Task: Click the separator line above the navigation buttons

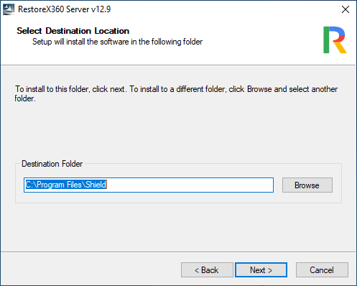Action: point(178,252)
